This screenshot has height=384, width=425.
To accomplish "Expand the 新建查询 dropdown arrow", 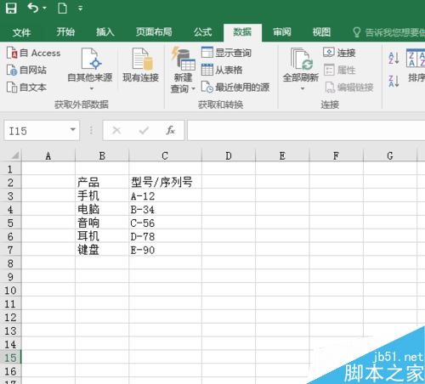I will coord(193,89).
